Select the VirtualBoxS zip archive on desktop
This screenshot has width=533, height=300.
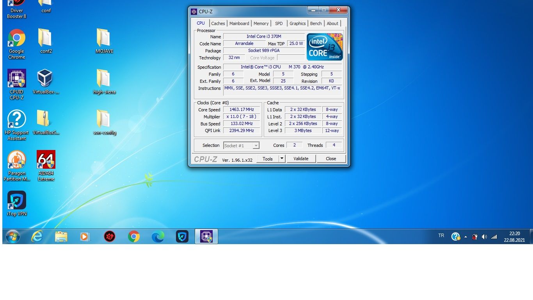click(x=46, y=123)
